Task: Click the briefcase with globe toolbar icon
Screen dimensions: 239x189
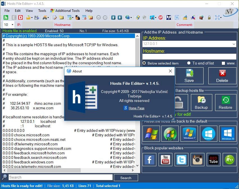Action: [201, 17]
